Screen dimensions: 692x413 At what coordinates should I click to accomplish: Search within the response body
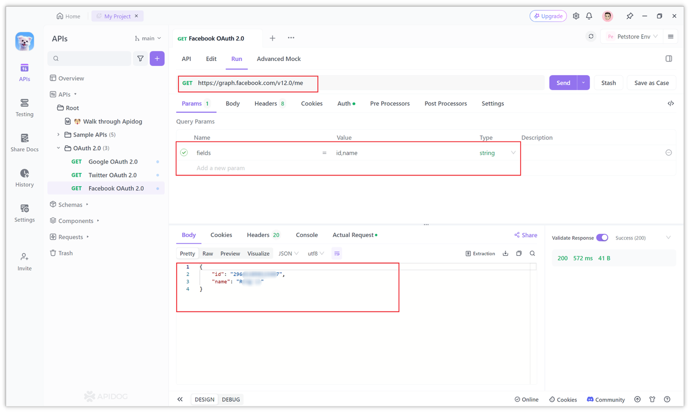tap(533, 253)
